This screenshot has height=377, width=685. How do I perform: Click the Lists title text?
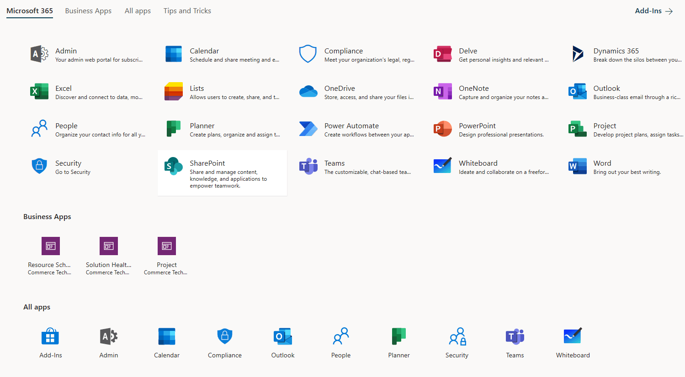(197, 89)
